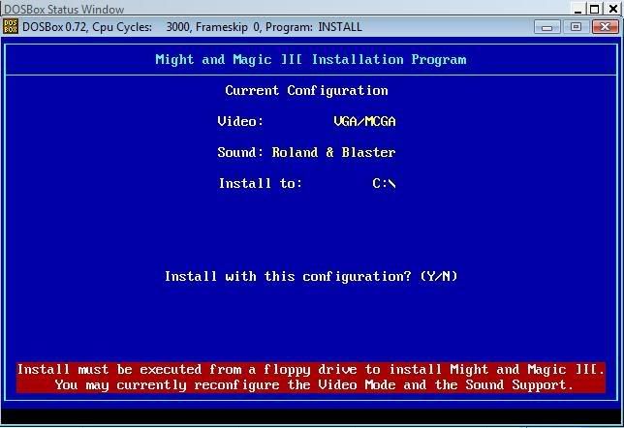This screenshot has height=428, width=624.
Task: Click the Current Configuration label
Action: point(306,91)
